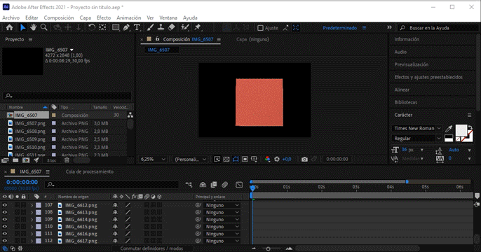This screenshot has width=481, height=252.
Task: Toggle the motion blur timeline switch
Action: click(x=225, y=184)
